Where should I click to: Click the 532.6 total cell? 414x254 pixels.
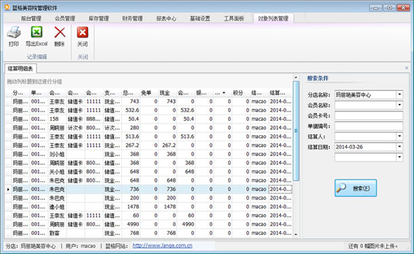click(131, 110)
